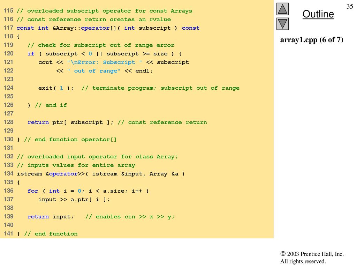Screen dimensions: 357x268
Task: Click line number 130
Action: (x=8, y=139)
